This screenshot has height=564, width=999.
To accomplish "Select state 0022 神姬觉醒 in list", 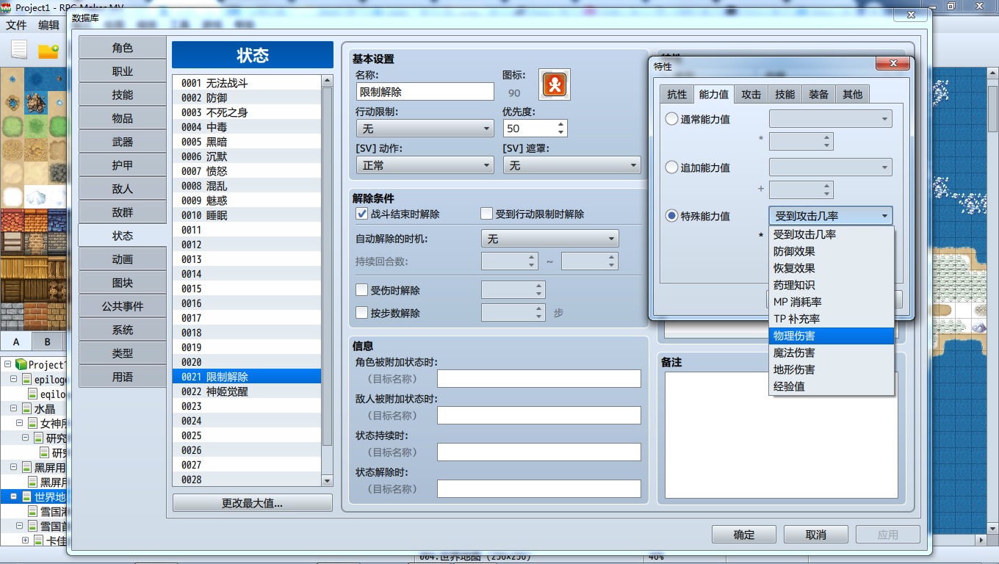I will coord(247,391).
